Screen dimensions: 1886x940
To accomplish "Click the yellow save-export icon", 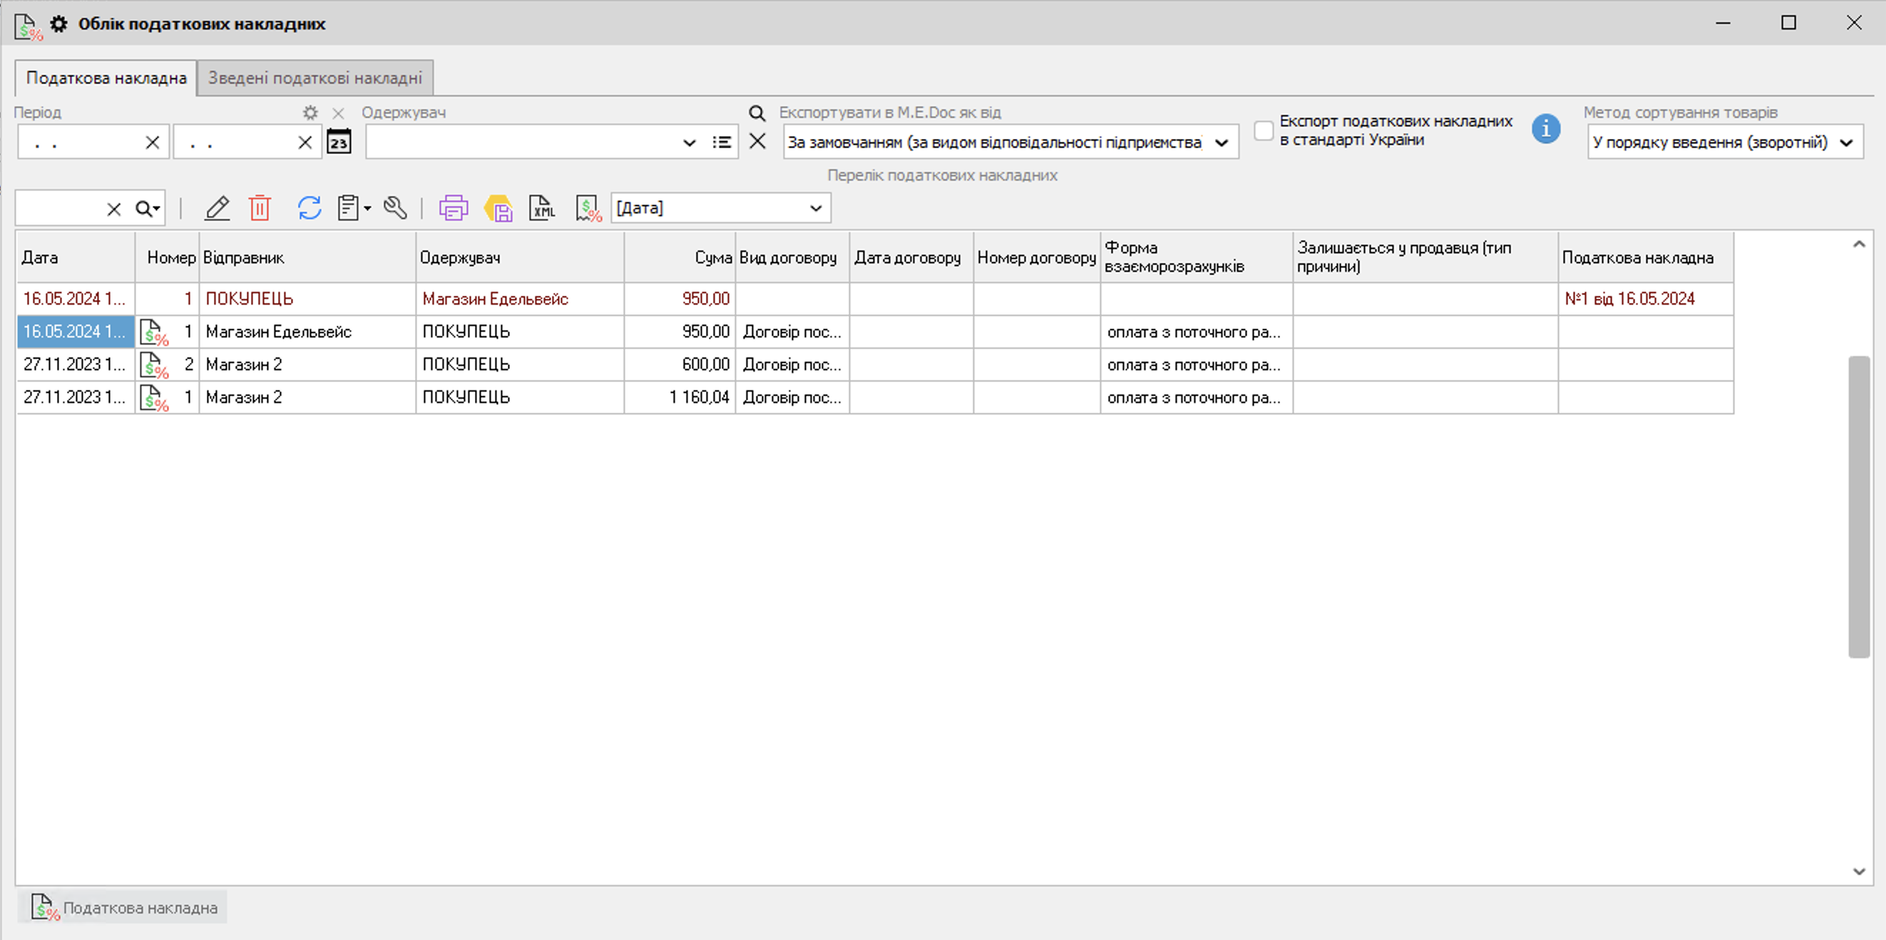I will tap(499, 209).
